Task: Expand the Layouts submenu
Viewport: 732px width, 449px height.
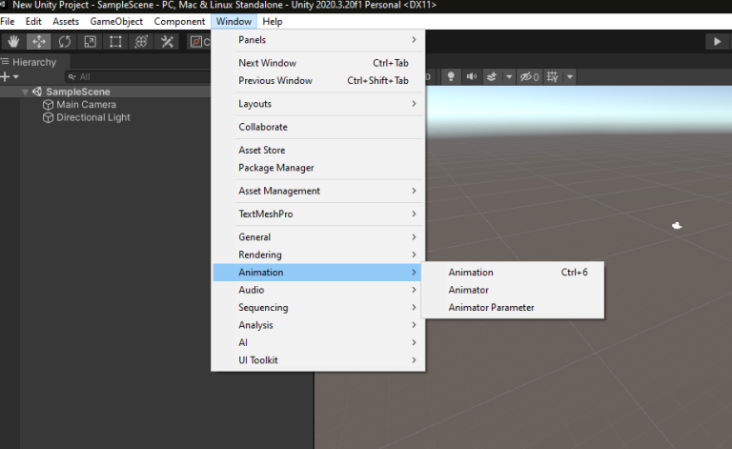Action: click(318, 104)
